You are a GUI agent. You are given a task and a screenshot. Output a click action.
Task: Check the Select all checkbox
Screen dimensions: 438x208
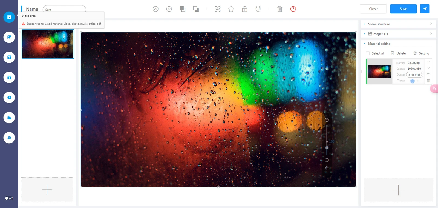(368, 53)
